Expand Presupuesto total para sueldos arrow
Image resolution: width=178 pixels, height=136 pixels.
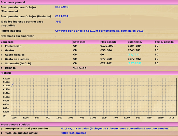2,129
